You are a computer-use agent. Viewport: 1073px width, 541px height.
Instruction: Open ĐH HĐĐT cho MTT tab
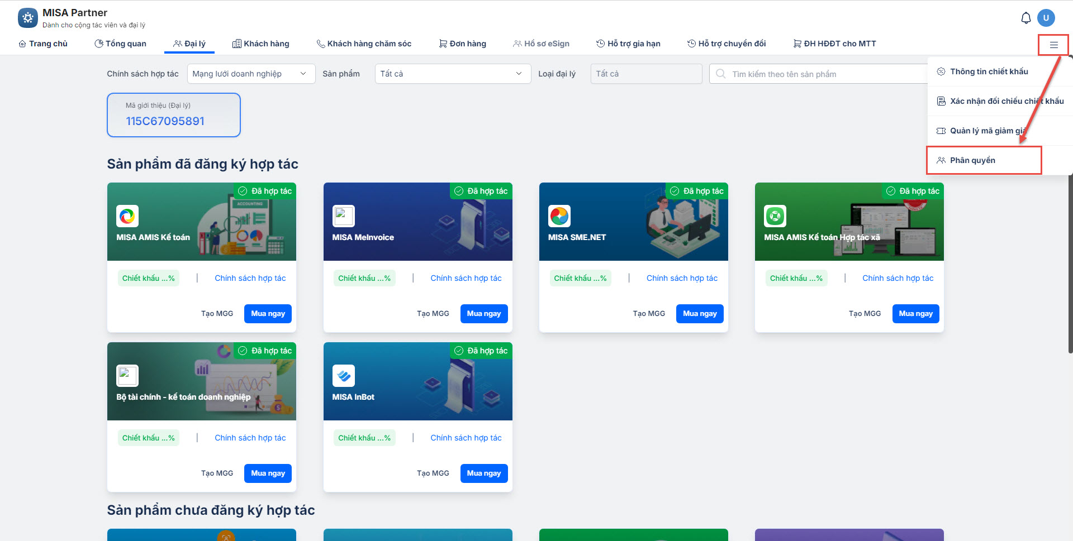tap(835, 44)
